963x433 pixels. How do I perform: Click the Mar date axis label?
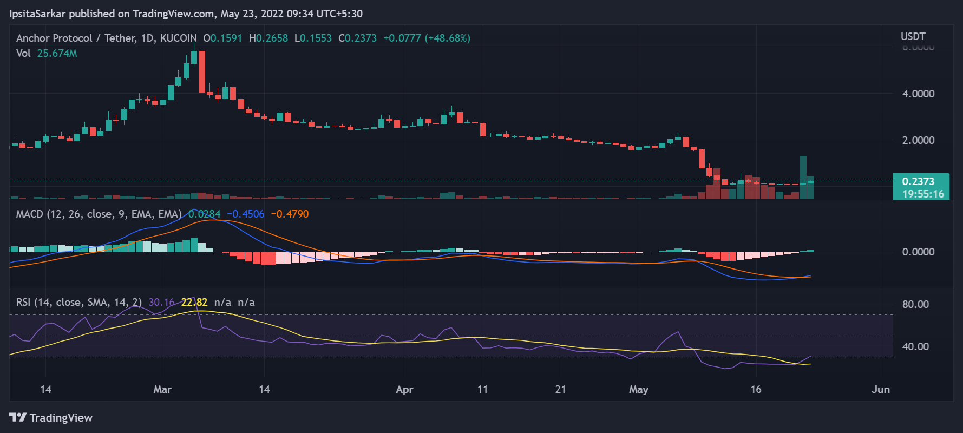coord(162,389)
